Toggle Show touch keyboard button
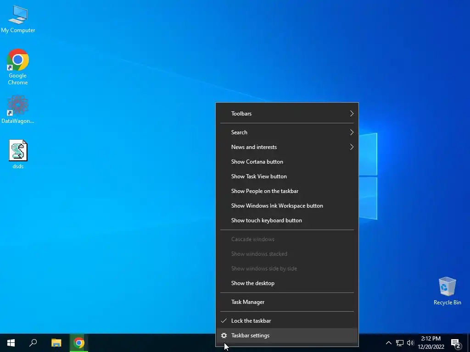This screenshot has width=470, height=352. [287, 220]
